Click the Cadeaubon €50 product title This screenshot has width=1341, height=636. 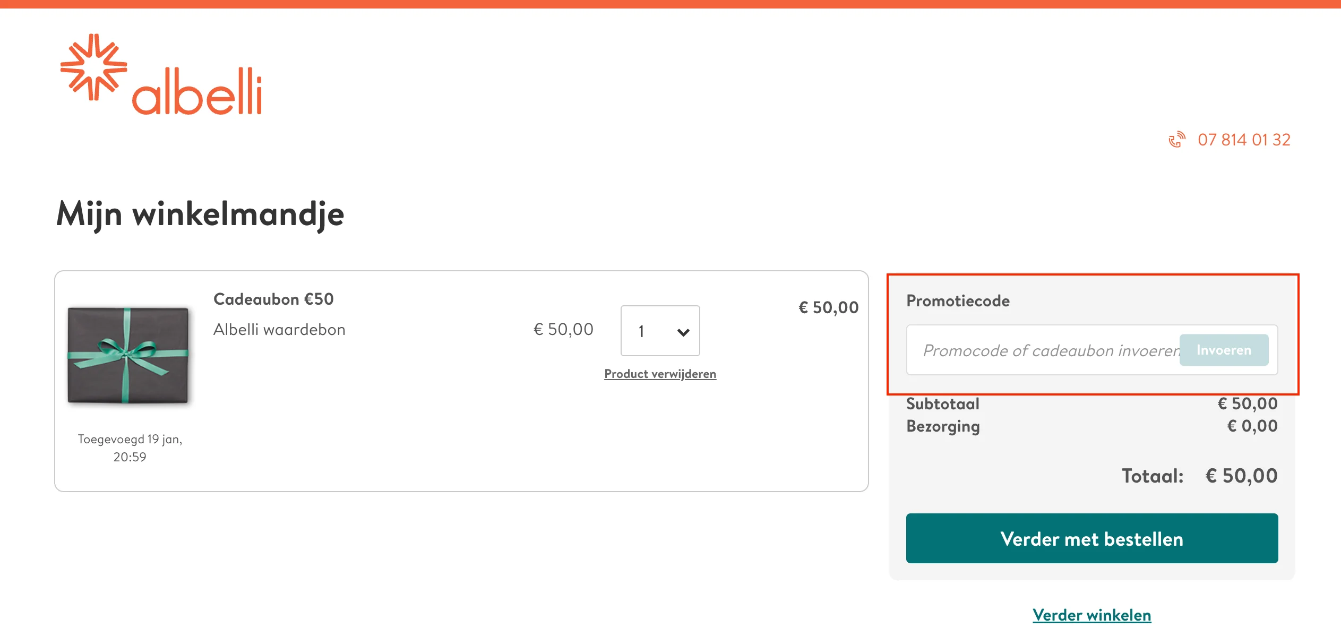pos(273,299)
